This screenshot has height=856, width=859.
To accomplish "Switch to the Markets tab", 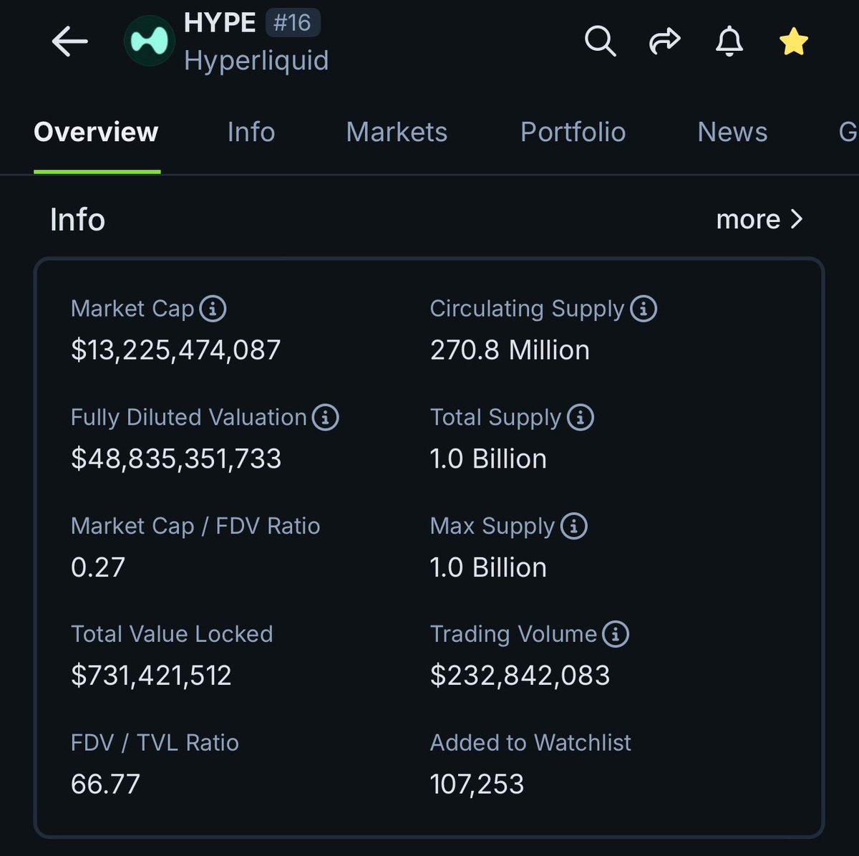I will pyautogui.click(x=397, y=132).
